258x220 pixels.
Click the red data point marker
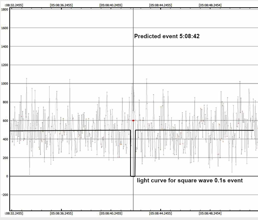(x=133, y=121)
